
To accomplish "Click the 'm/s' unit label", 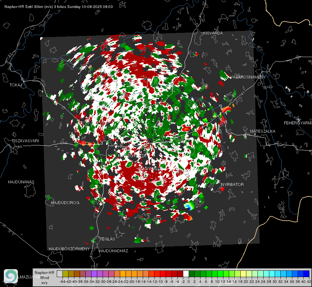I will [x=44, y=283].
